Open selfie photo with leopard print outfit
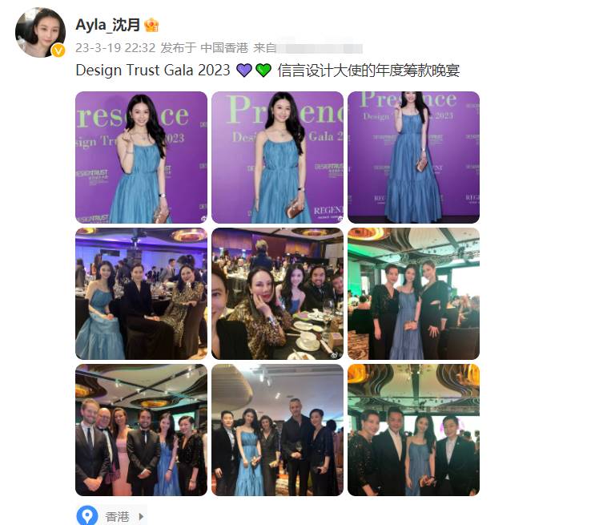This screenshot has width=591, height=525. click(x=277, y=293)
